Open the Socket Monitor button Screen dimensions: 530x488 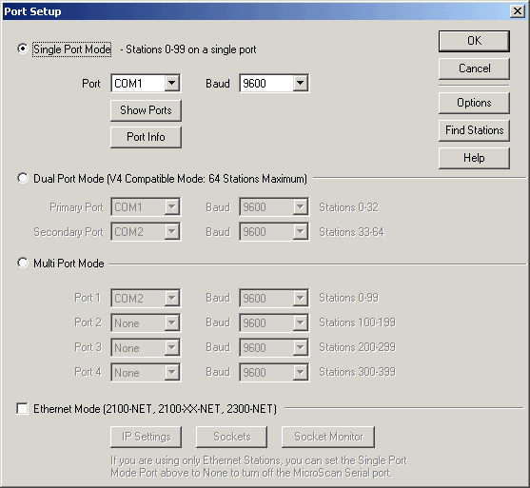(328, 437)
